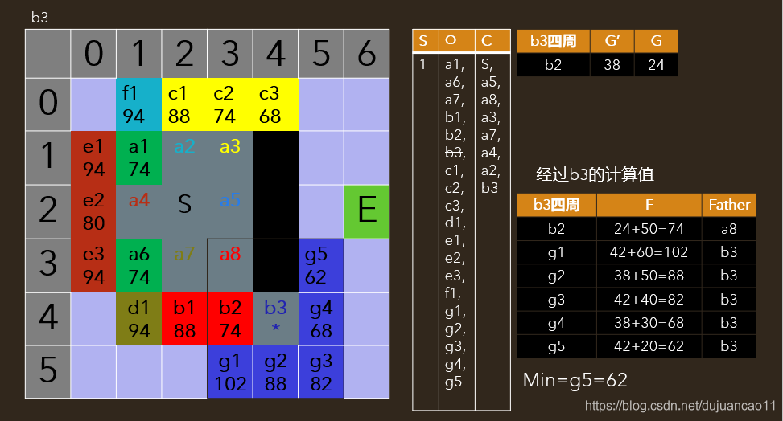Select the 42+20=62 cell
The width and height of the screenshot is (783, 421).
(649, 346)
